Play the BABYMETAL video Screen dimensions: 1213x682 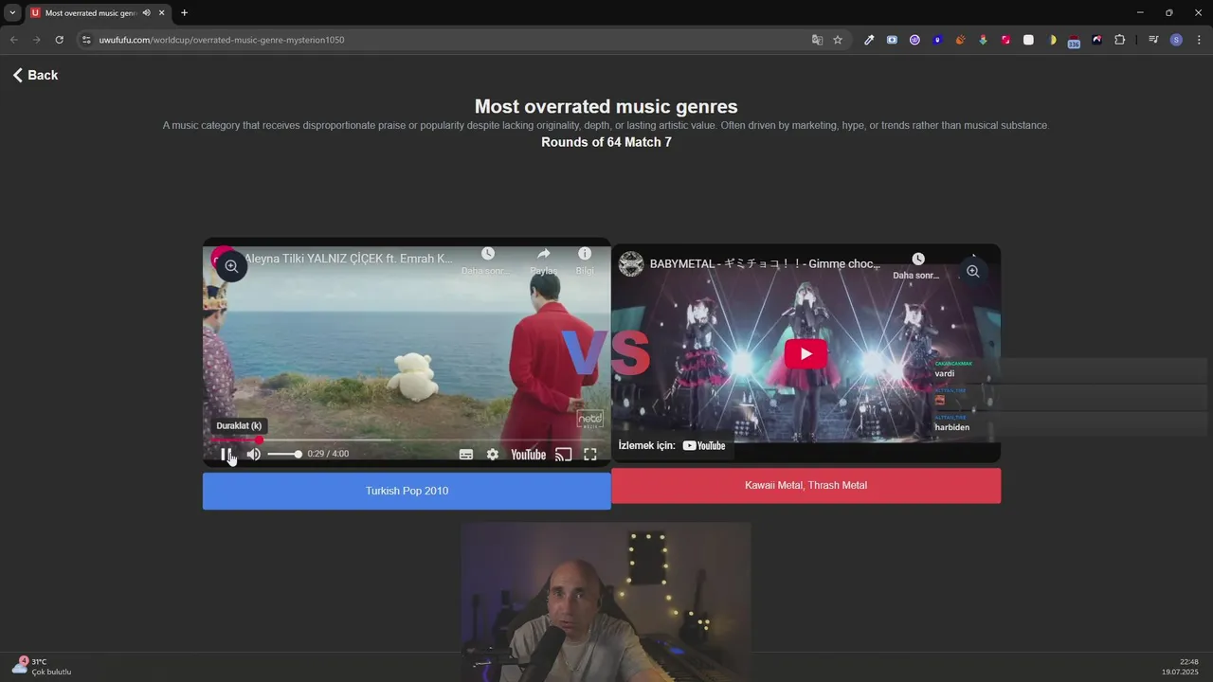click(x=806, y=354)
